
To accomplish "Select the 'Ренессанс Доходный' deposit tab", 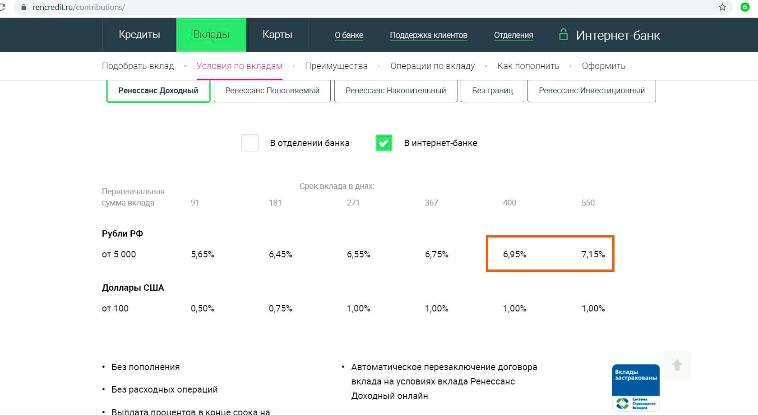I will (158, 91).
